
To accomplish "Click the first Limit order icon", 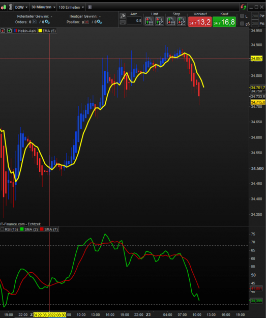I will (x=149, y=21).
